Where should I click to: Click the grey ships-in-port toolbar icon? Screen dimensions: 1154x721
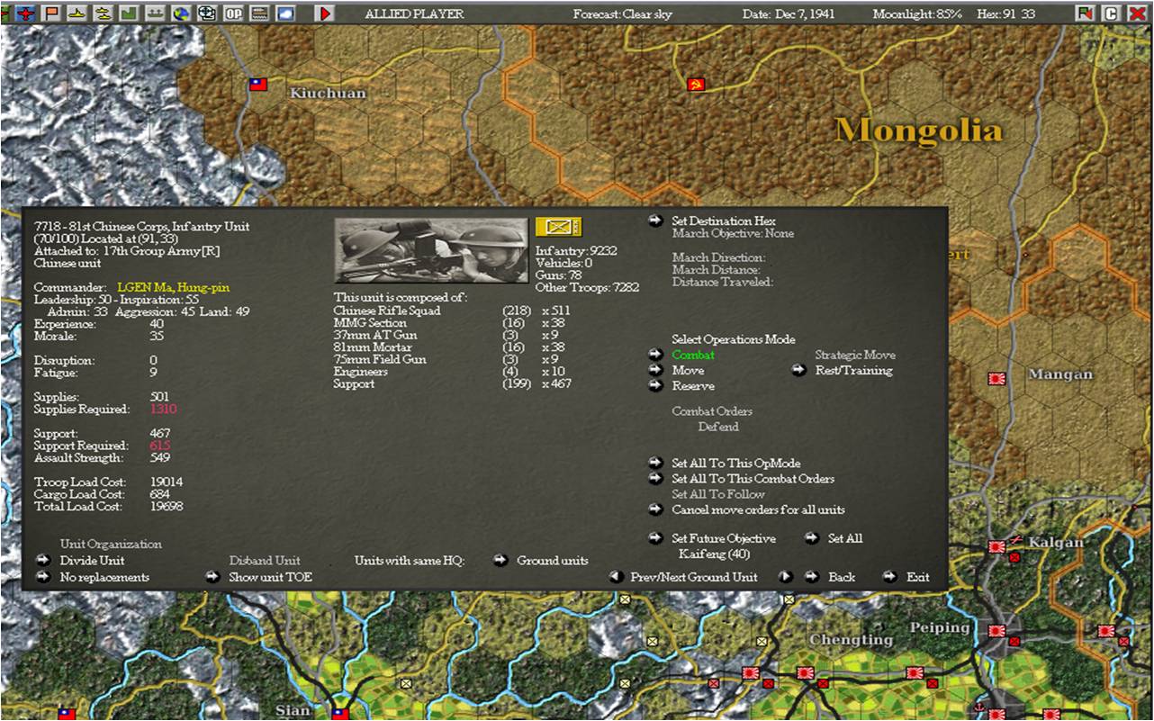tap(156, 14)
